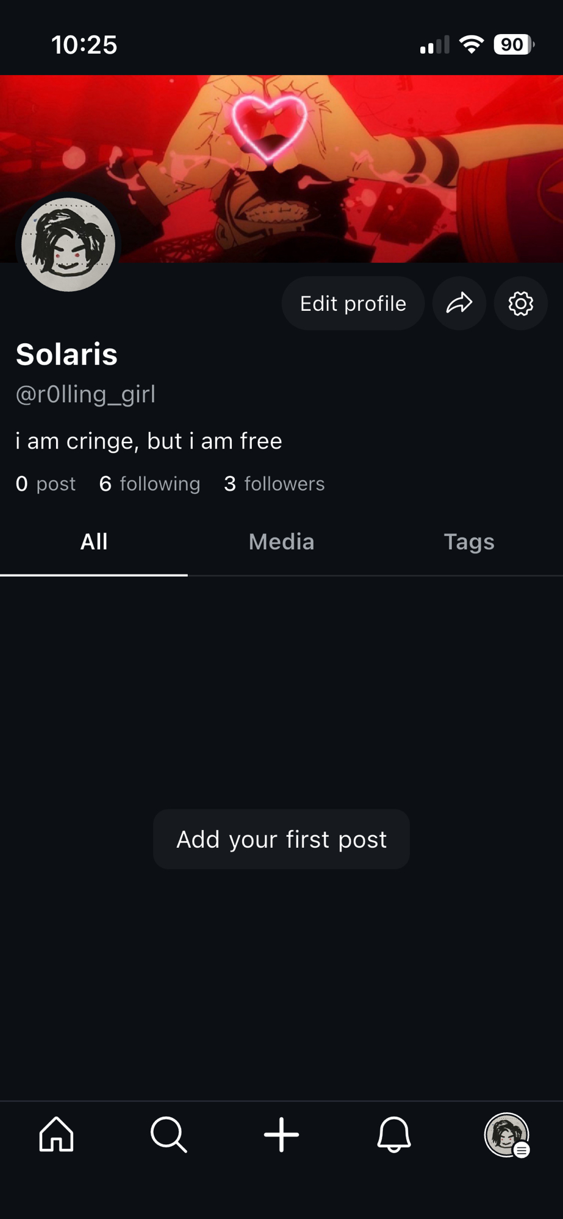Switch to the Tags tab

click(x=468, y=542)
